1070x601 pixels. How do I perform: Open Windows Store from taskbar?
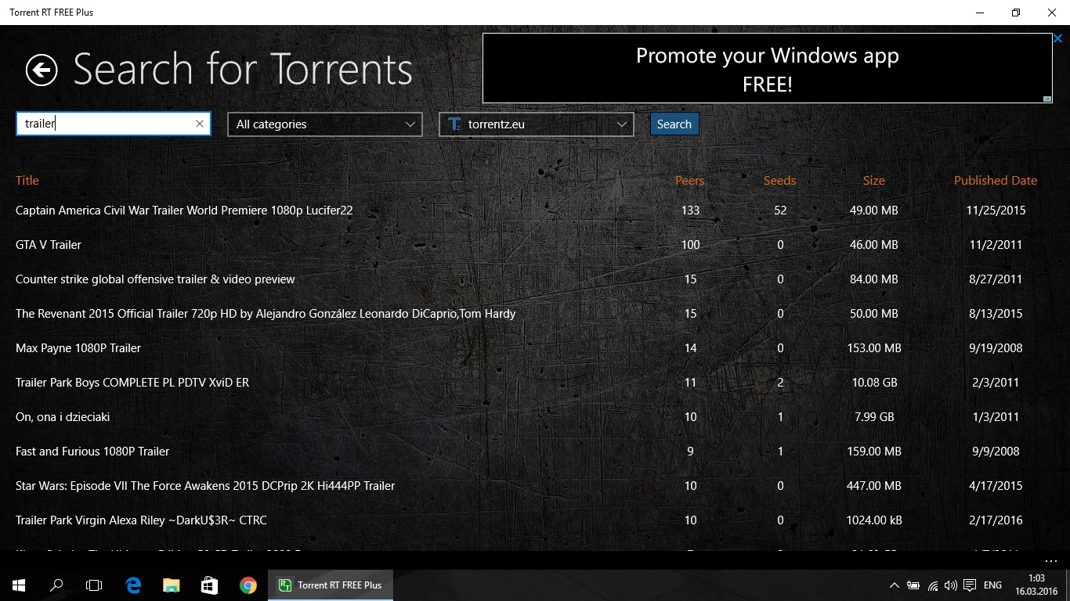pos(208,585)
